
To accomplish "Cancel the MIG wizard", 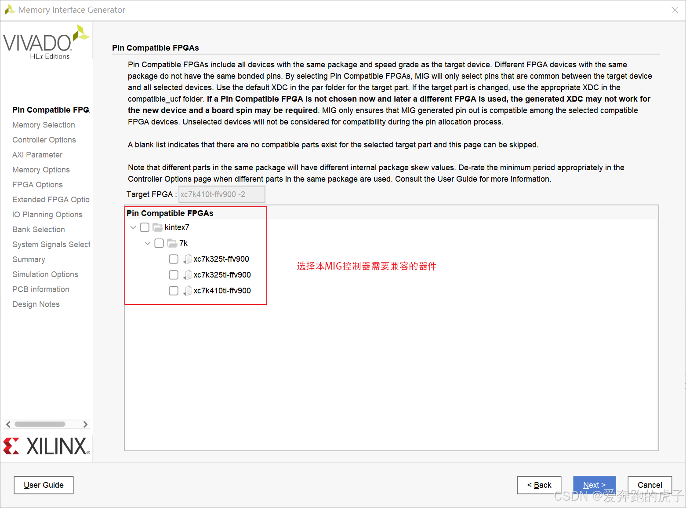I will tap(650, 485).
